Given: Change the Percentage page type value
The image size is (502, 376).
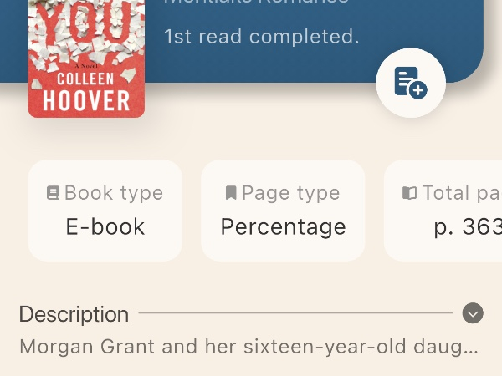Looking at the screenshot, I should [283, 226].
